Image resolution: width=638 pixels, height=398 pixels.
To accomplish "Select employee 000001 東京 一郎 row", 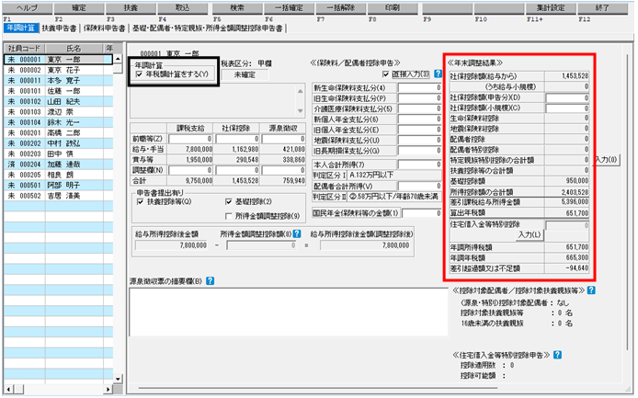I will tap(58, 60).
